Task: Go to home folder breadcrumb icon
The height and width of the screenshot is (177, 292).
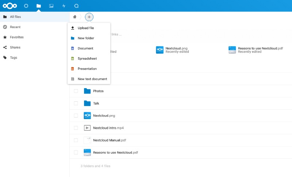Action: click(75, 17)
